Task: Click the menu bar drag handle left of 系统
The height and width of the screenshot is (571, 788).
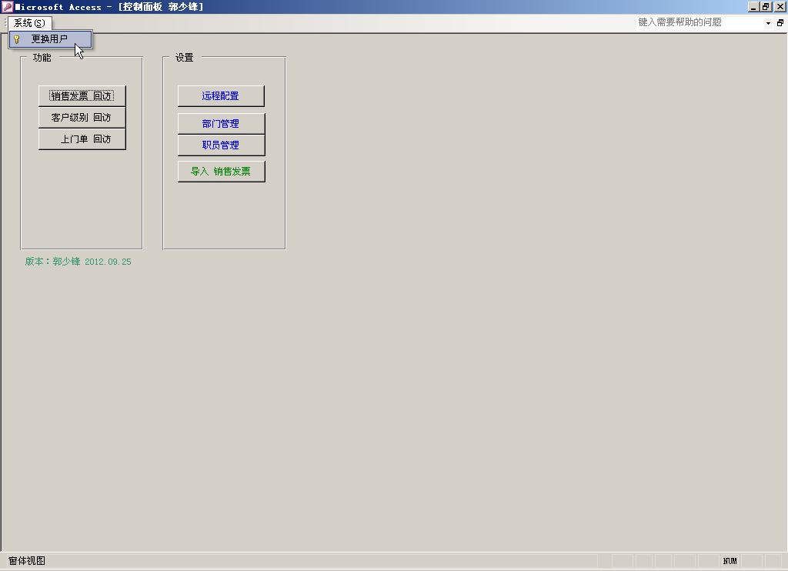Action: 6,23
